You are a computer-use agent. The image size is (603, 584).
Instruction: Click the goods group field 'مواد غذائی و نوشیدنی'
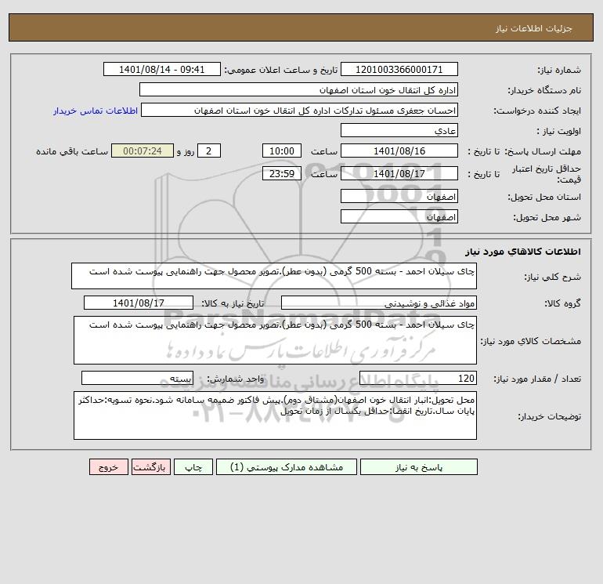(x=379, y=303)
